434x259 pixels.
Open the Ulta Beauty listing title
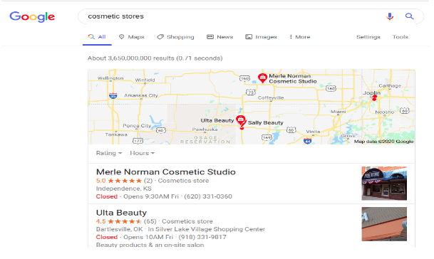pos(121,213)
